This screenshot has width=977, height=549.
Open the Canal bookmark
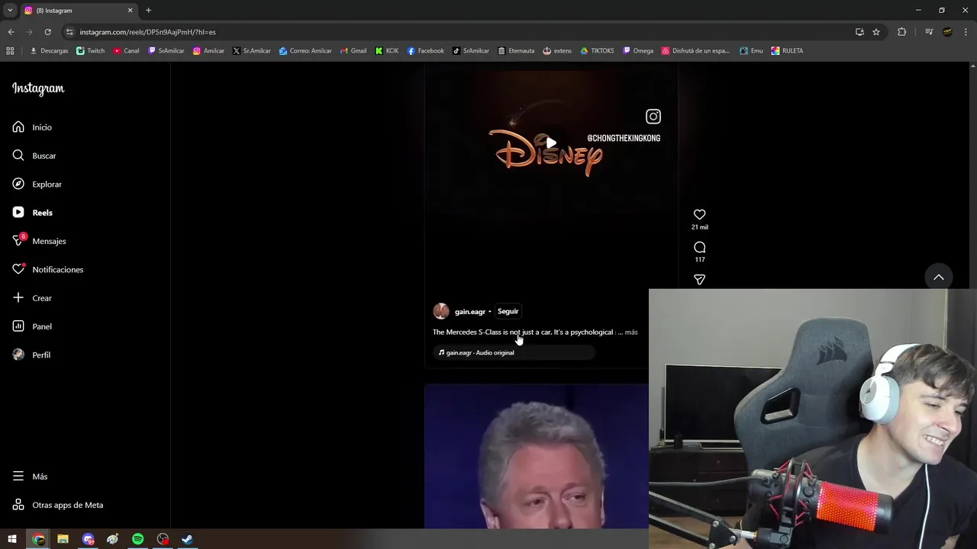(127, 51)
